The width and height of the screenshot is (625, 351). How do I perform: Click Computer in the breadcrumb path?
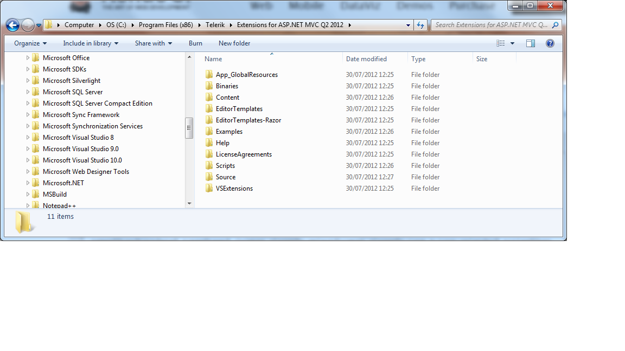point(79,25)
